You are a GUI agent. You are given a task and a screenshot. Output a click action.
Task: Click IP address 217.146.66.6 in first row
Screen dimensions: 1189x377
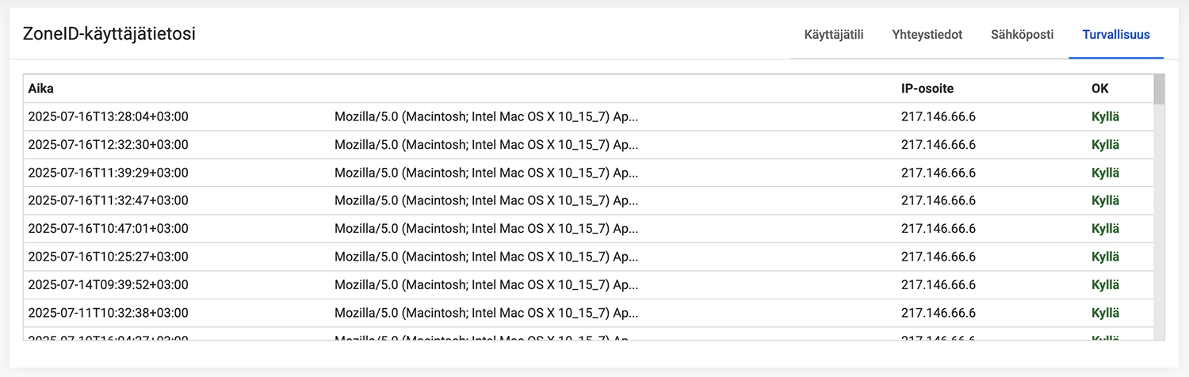click(939, 117)
